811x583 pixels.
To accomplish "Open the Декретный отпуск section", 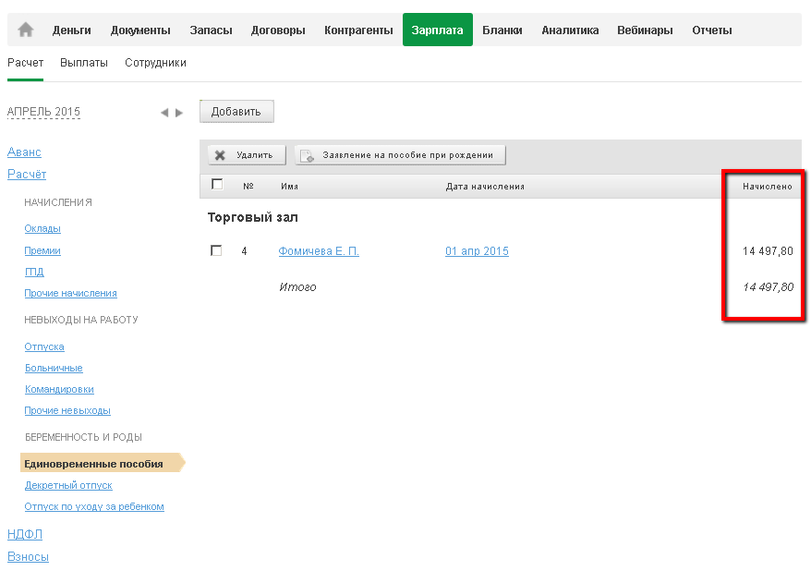I will pyautogui.click(x=68, y=485).
